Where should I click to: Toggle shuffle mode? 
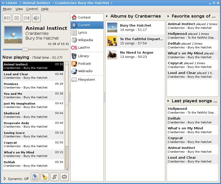coord(55,177)
